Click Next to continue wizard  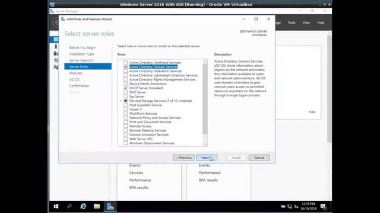pyautogui.click(x=207, y=158)
